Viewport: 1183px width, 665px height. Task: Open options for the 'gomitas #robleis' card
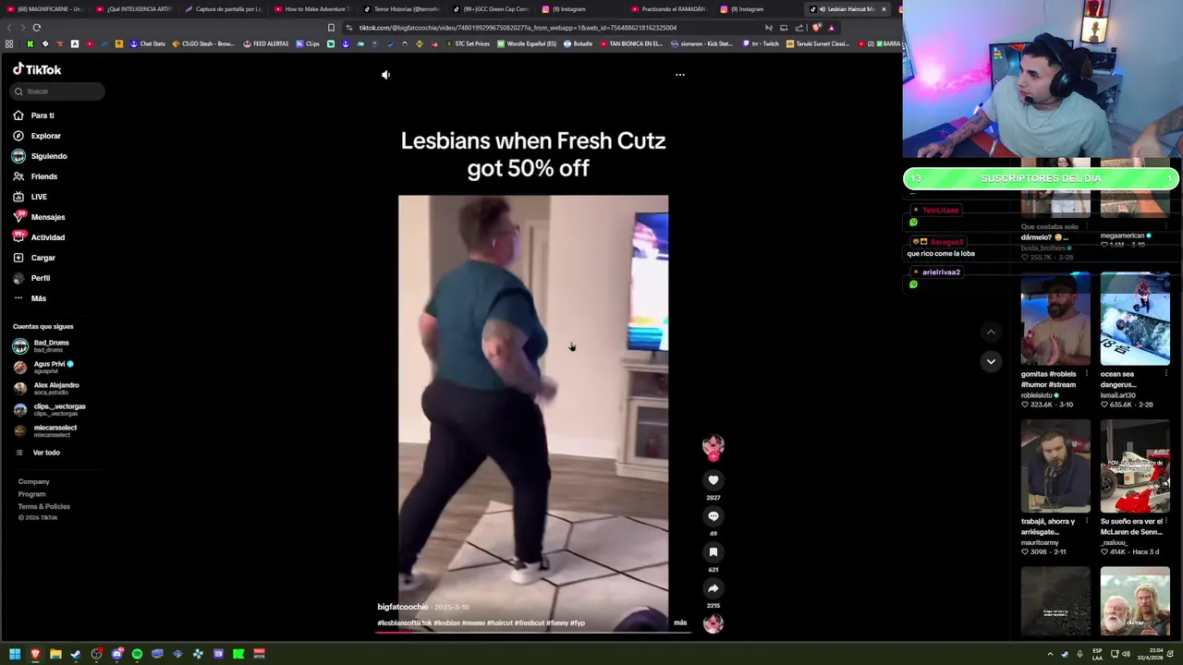1085,373
